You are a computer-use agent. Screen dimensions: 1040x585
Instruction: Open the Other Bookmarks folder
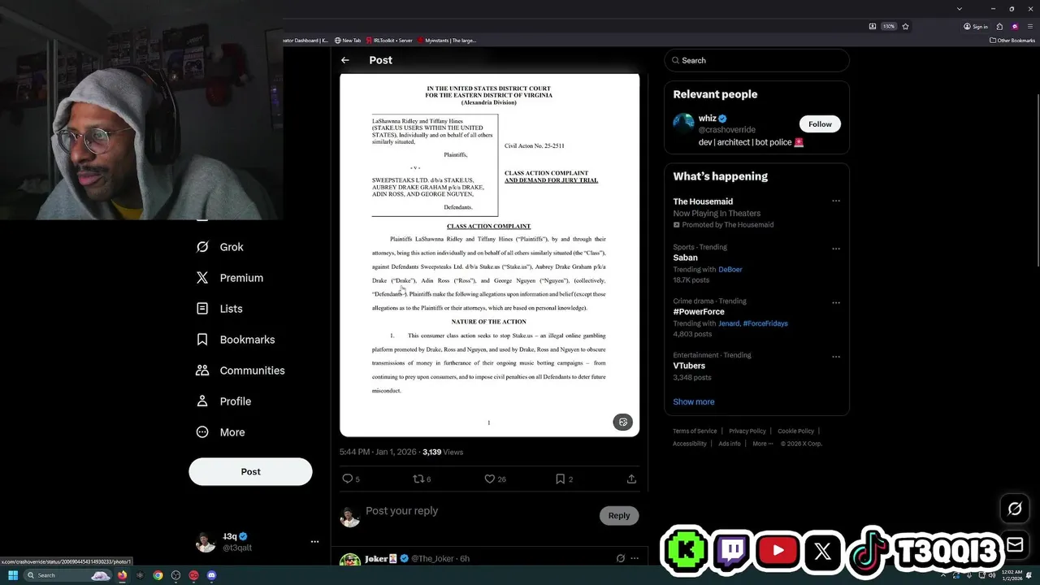[x=1012, y=41]
